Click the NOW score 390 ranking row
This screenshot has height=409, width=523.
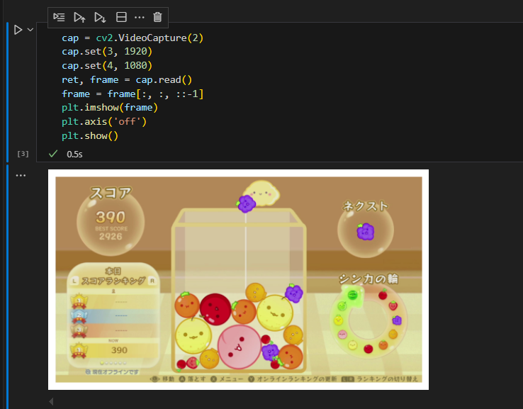[x=114, y=350]
